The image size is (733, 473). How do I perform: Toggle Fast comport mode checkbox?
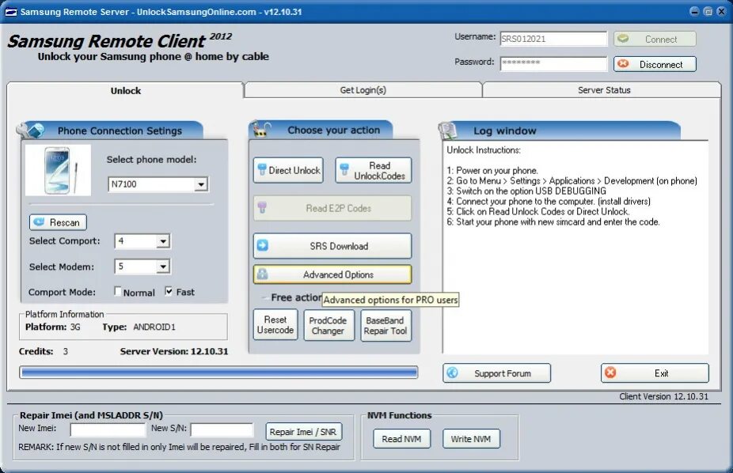click(169, 291)
